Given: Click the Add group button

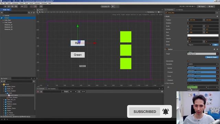Looking at the screenshot, I should [x=216, y=45].
